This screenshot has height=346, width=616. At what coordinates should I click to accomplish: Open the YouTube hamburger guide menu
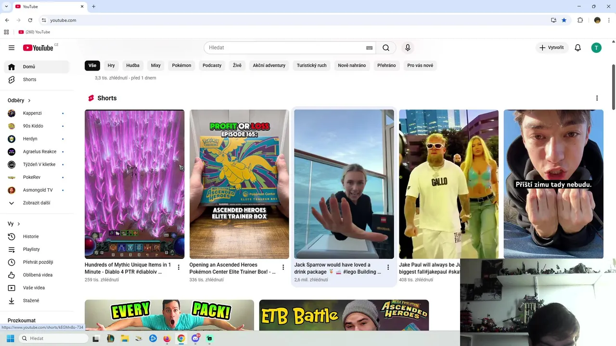(x=12, y=48)
